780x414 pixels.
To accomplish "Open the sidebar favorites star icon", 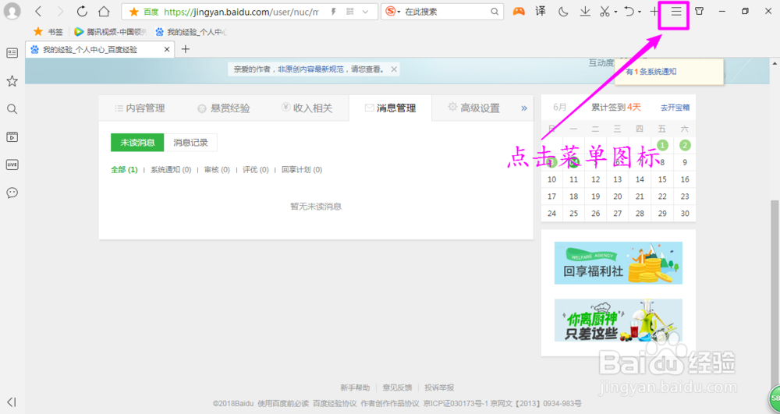I will (x=12, y=81).
